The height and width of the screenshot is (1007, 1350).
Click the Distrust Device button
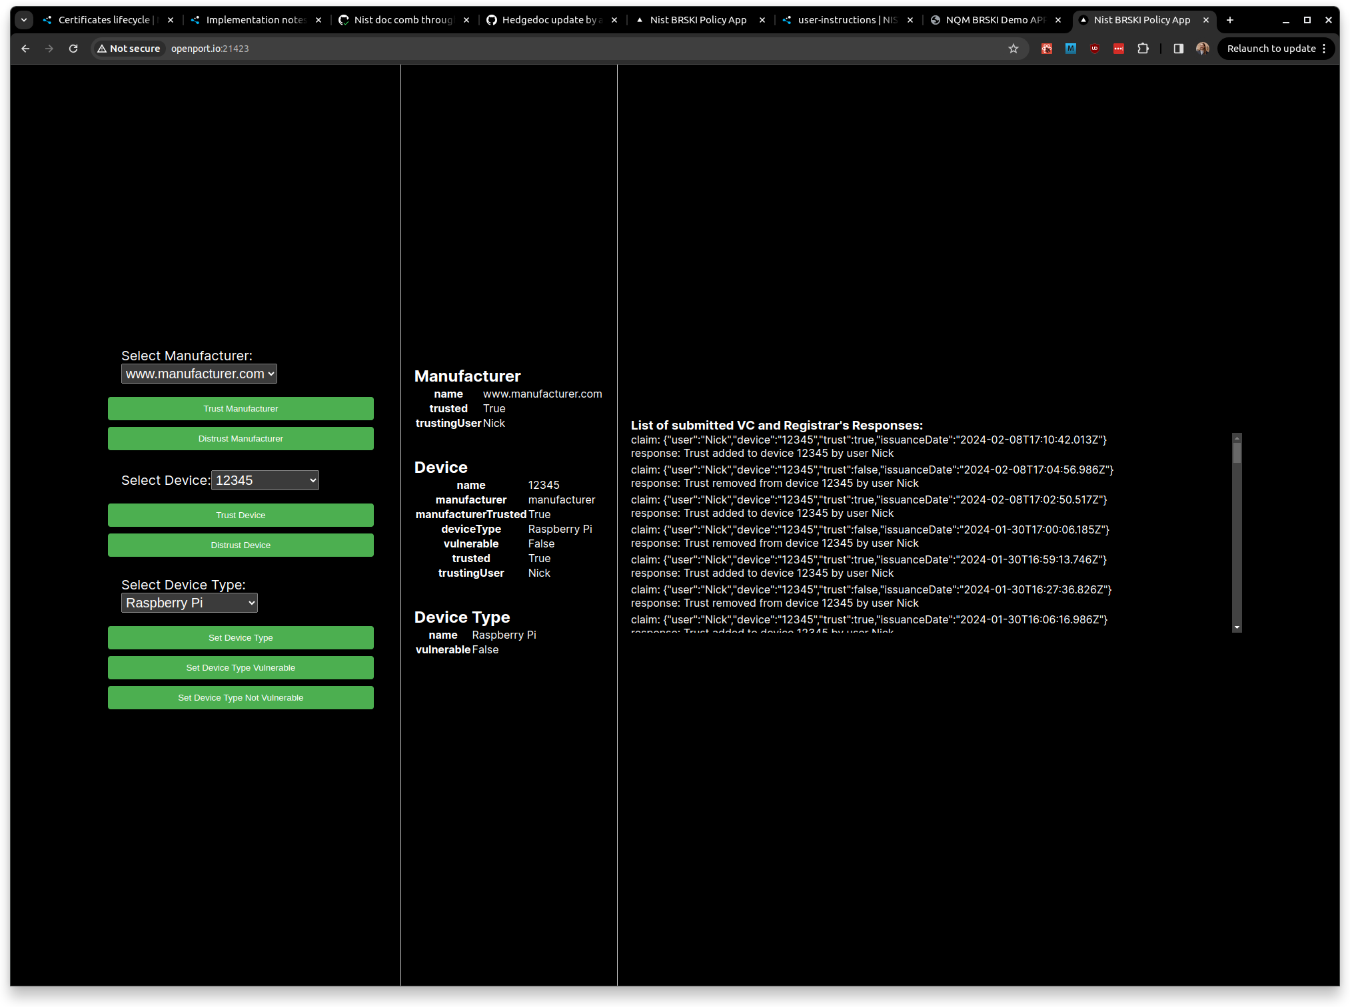tap(241, 545)
